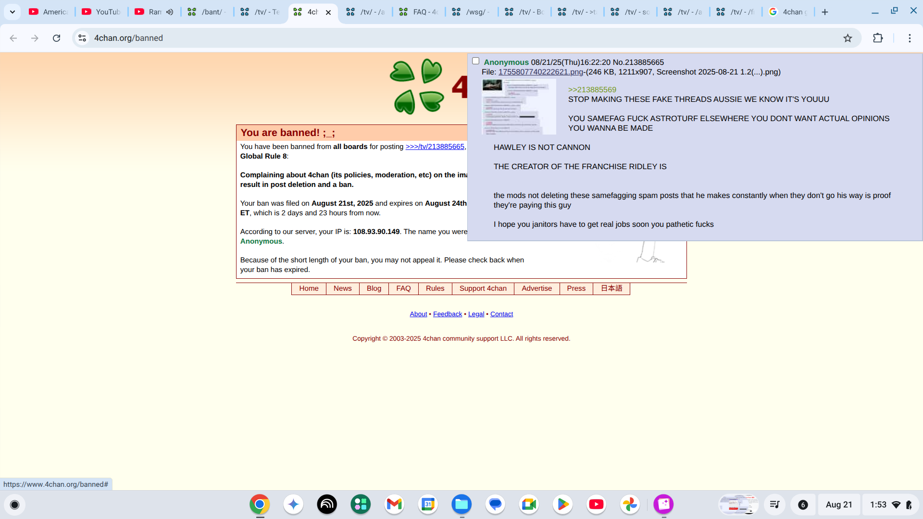
Task: Open the Aug 21 calendar date
Action: tap(838, 505)
